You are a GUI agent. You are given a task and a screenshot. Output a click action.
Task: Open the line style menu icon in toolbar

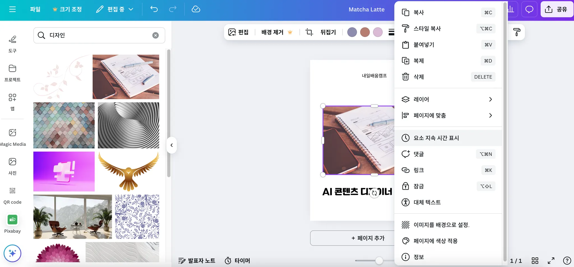click(x=391, y=32)
